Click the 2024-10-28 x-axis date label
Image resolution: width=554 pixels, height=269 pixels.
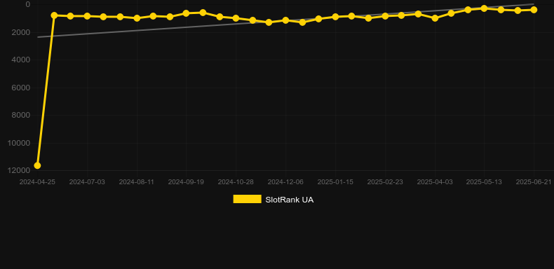click(x=236, y=182)
